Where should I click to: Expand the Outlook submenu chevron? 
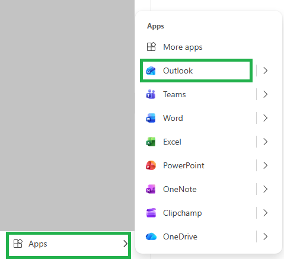tap(266, 71)
